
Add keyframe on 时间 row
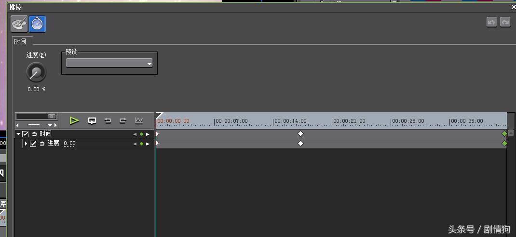[x=141, y=134]
